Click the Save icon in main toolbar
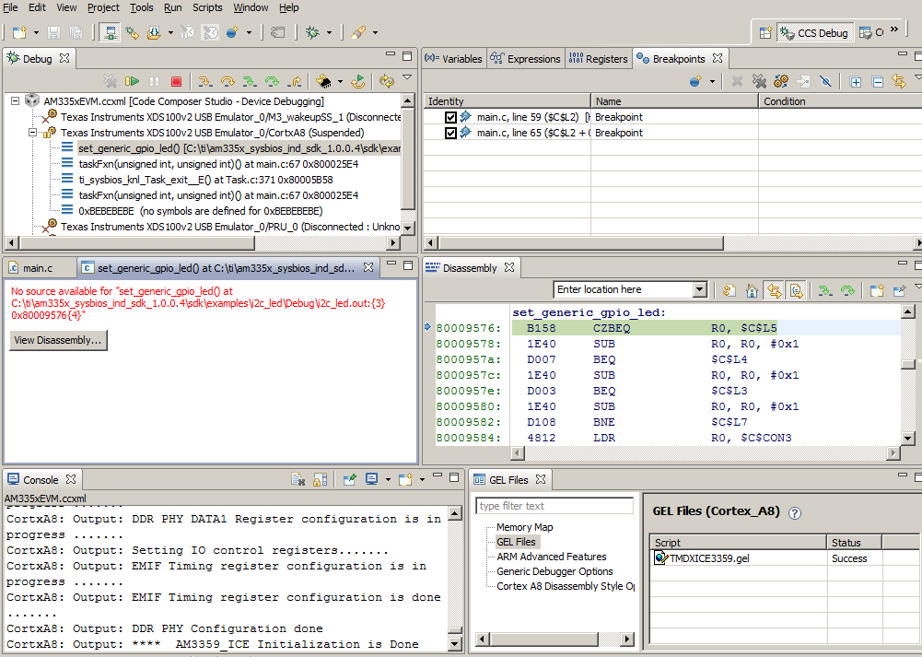Image resolution: width=922 pixels, height=657 pixels. tap(54, 32)
